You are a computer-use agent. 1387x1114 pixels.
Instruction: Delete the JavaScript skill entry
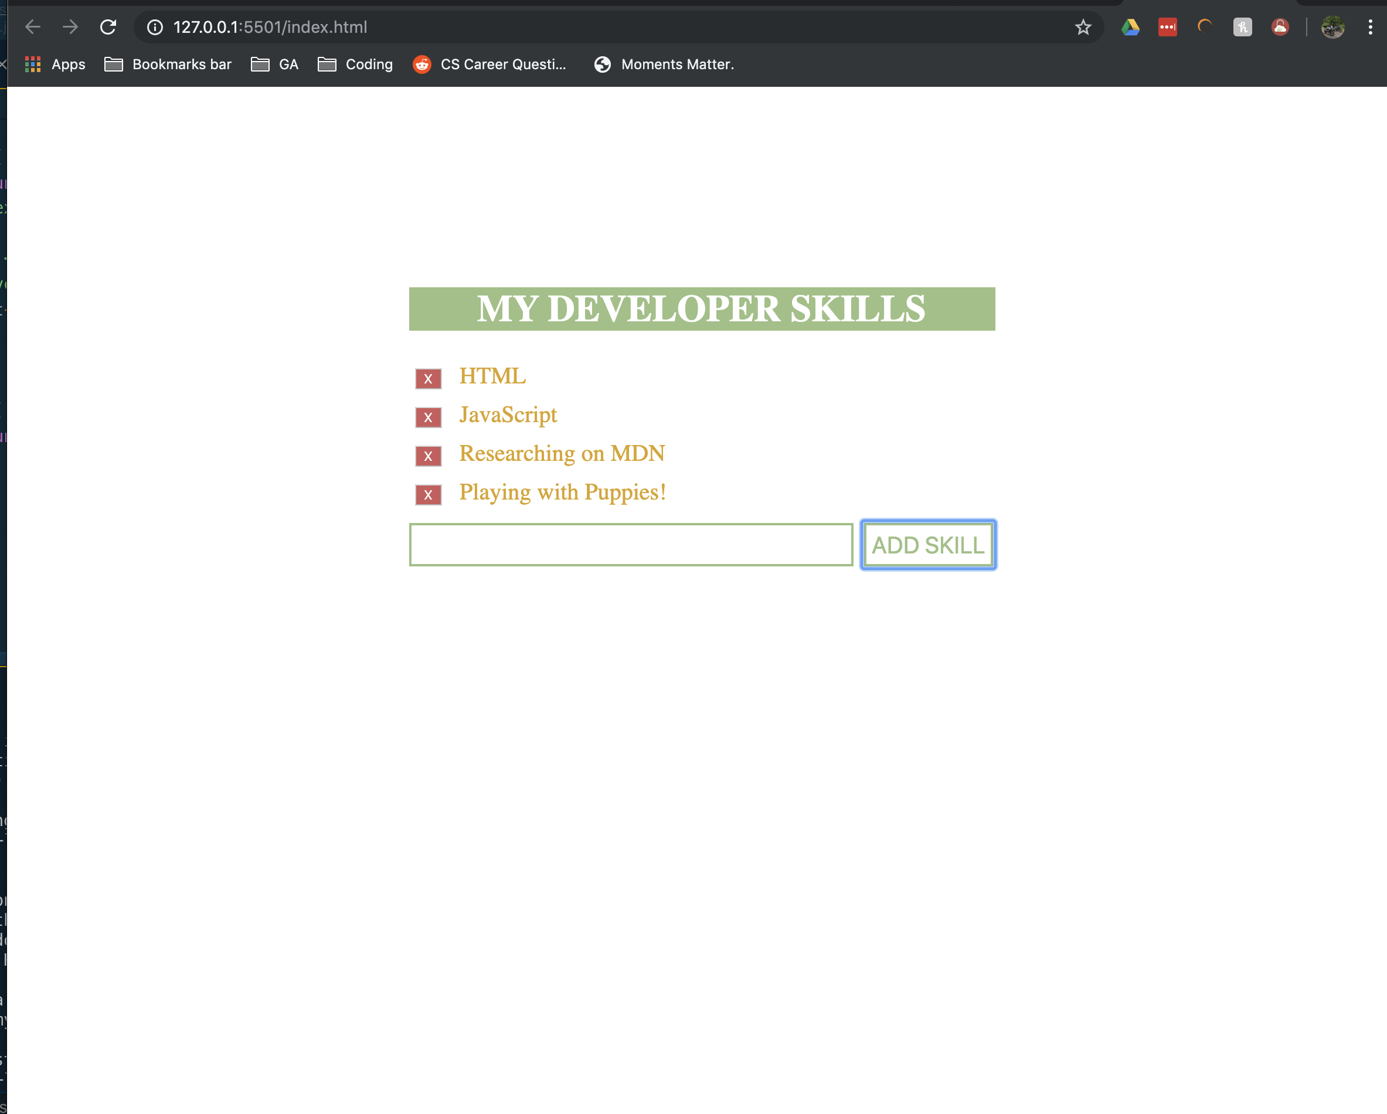coord(428,417)
